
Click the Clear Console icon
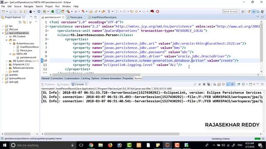[214, 84]
